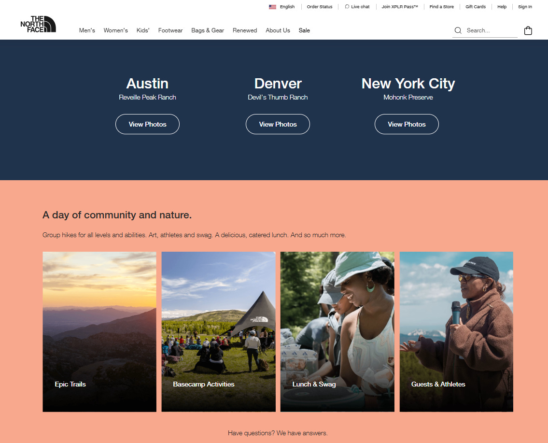Open the Basecamp Activities card
The height and width of the screenshot is (443, 548).
(218, 331)
